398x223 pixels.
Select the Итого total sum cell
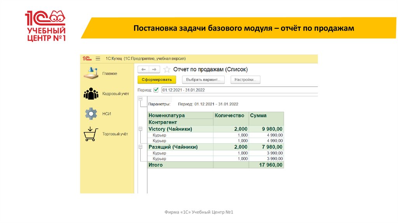coord(266,165)
